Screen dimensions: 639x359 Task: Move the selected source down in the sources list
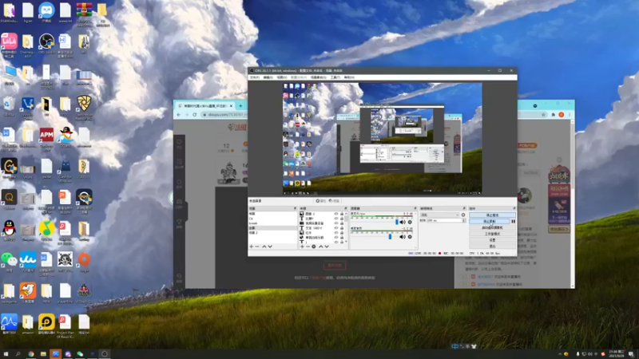point(327,247)
